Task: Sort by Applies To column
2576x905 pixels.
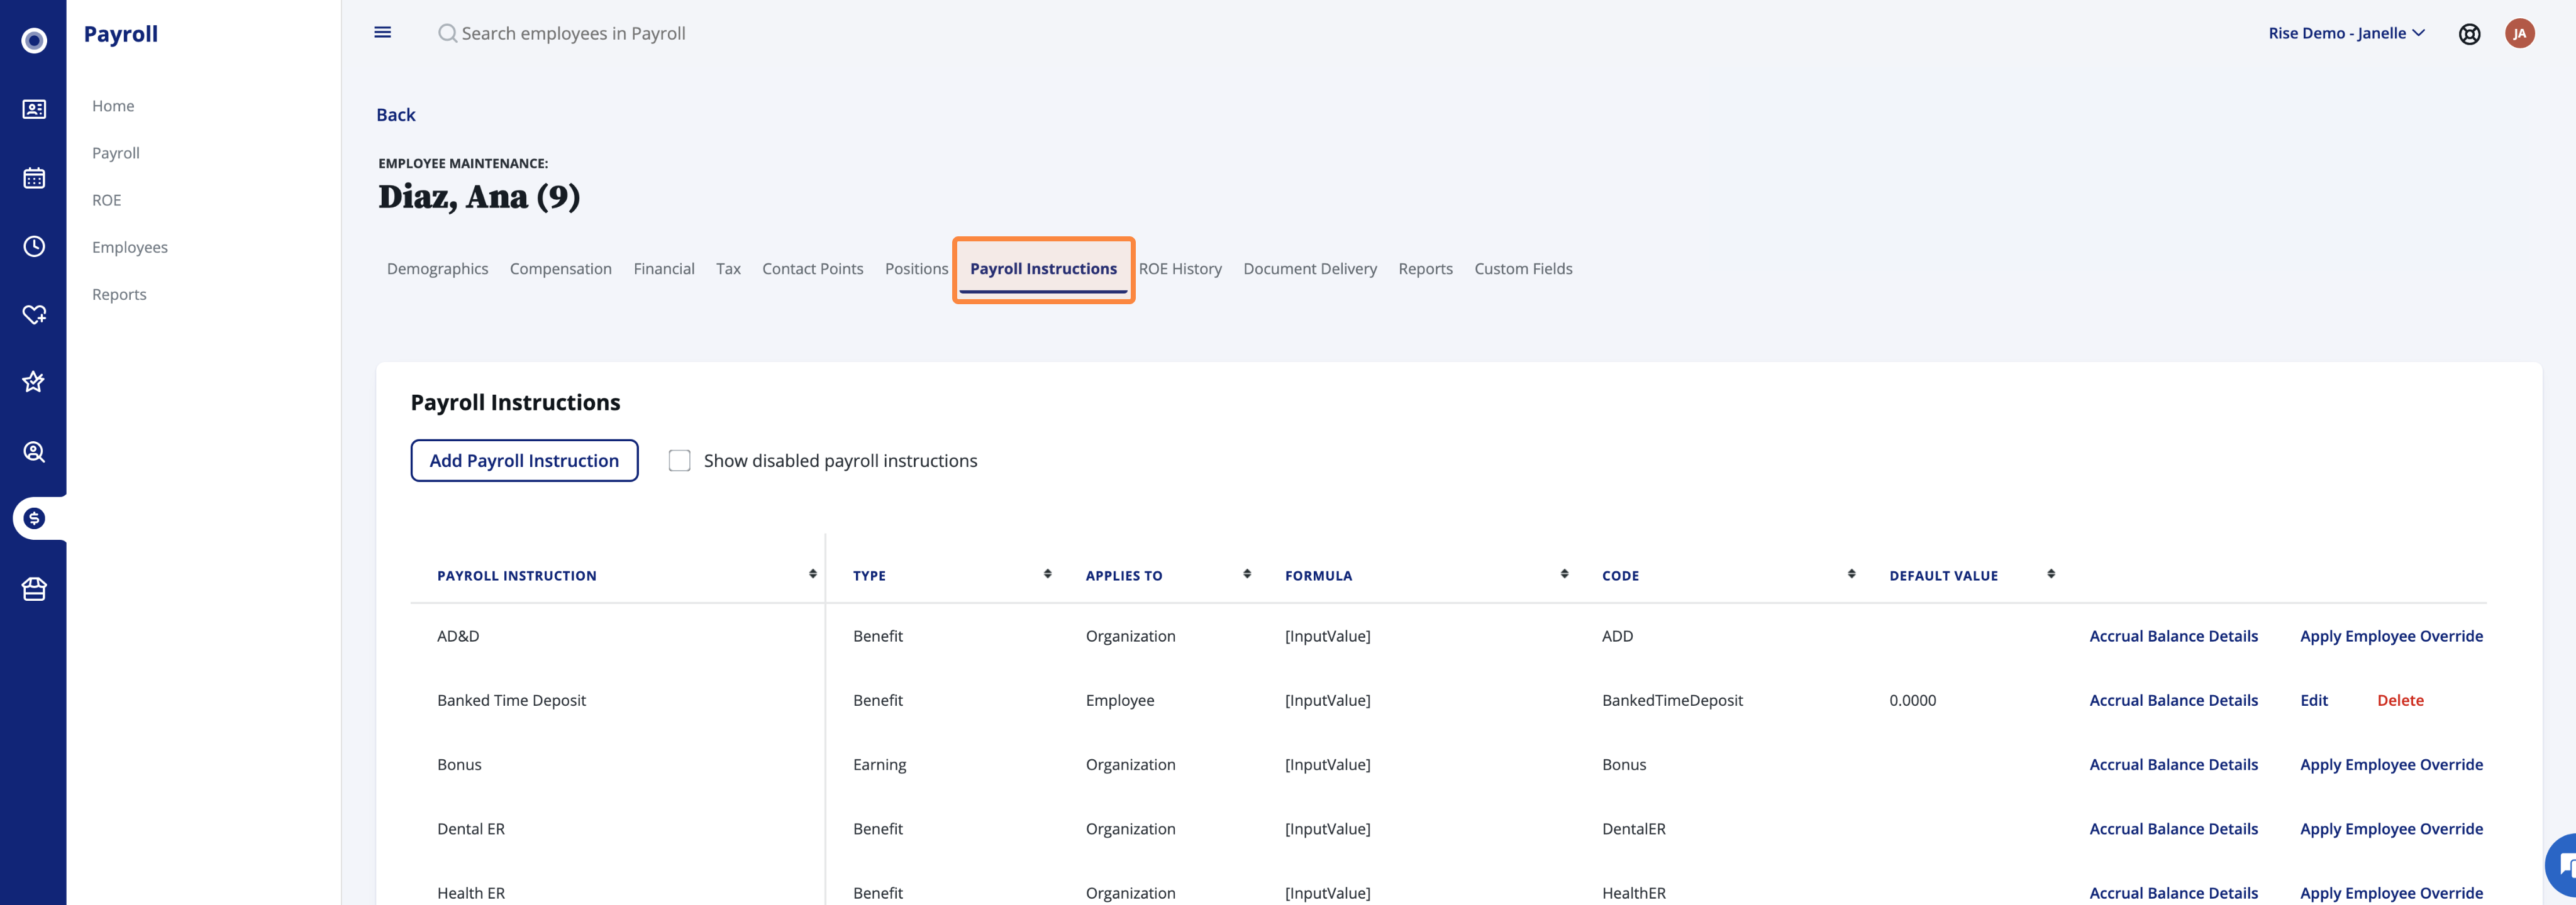Action: tap(1247, 574)
